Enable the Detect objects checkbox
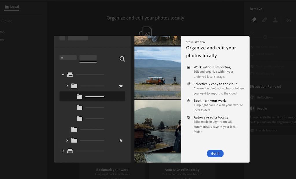The width and height of the screenshot is (296, 179). (252, 54)
